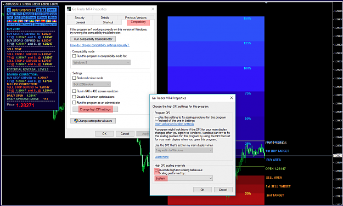Expand the Windows 8 compatibility dropdown
The height and width of the screenshot is (206, 343).
(x=102, y=62)
